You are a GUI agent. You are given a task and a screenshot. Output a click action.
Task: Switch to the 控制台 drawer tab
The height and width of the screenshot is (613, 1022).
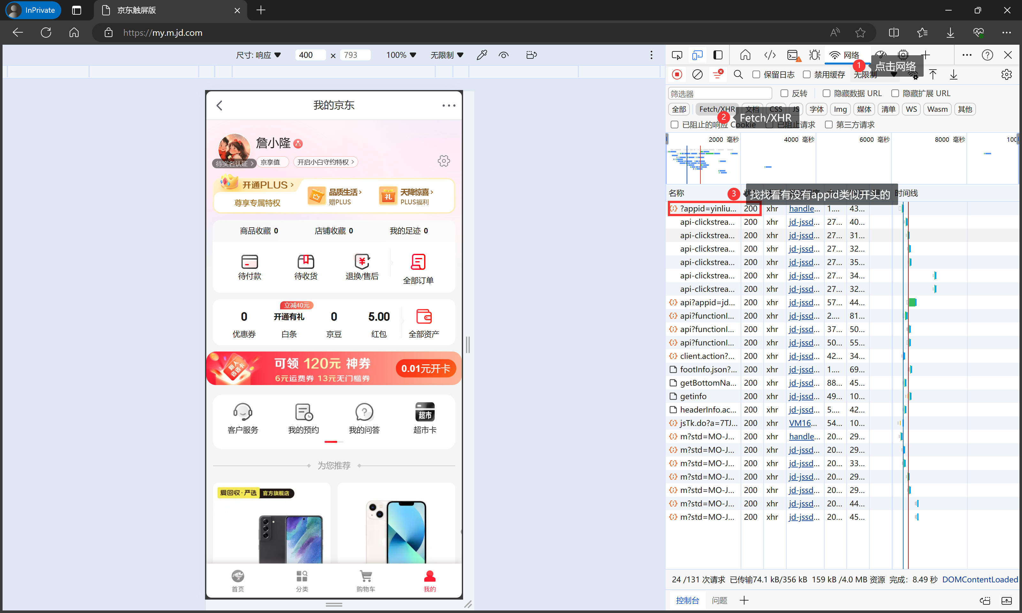[687, 600]
